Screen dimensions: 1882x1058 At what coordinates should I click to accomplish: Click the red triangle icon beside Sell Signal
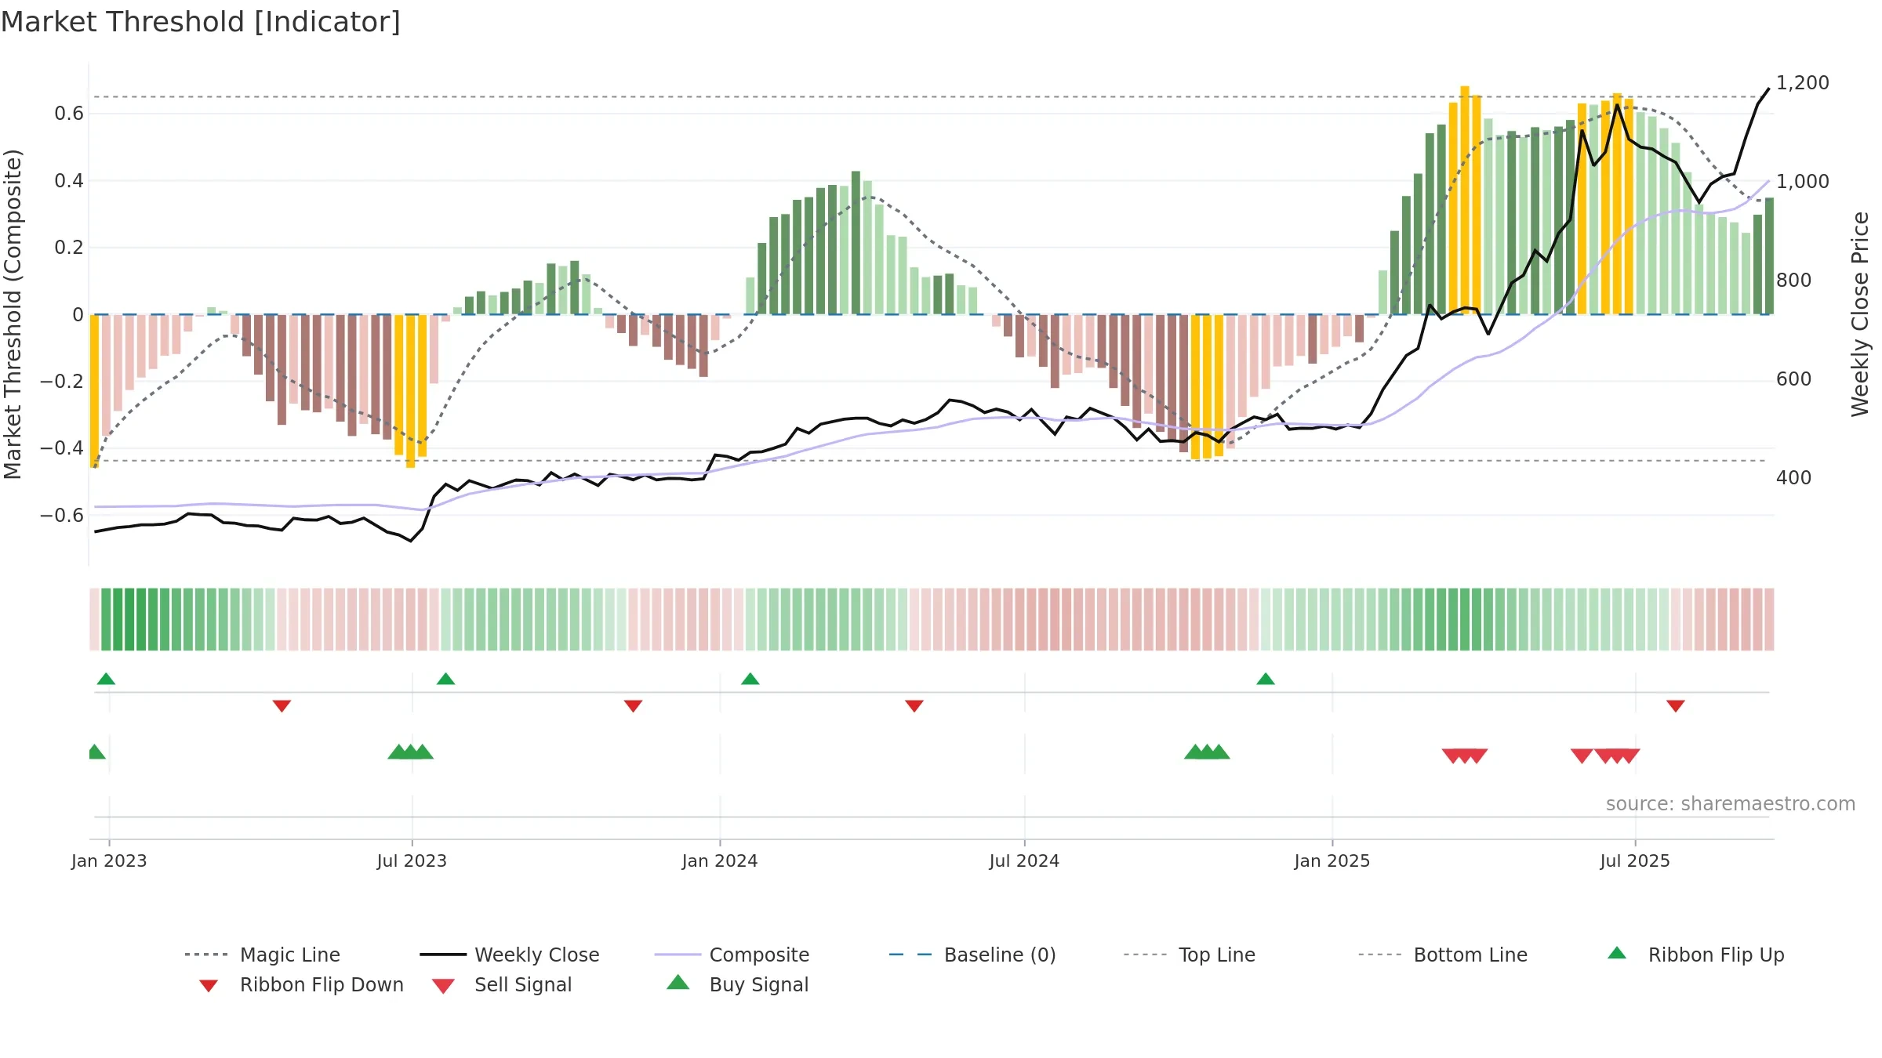[443, 986]
